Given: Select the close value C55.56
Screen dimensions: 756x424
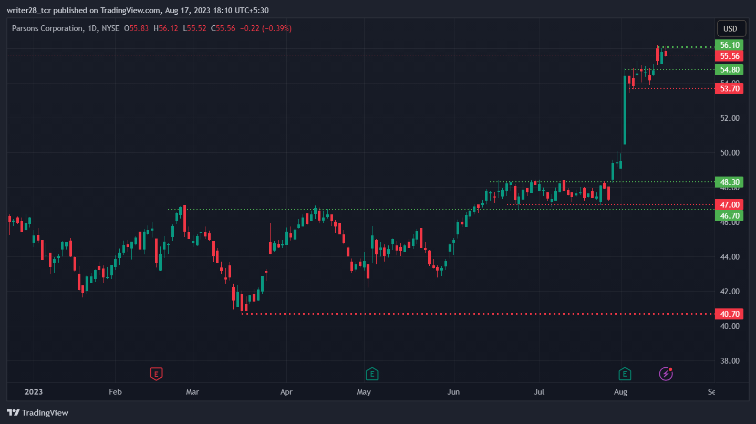Looking at the screenshot, I should [x=223, y=28].
